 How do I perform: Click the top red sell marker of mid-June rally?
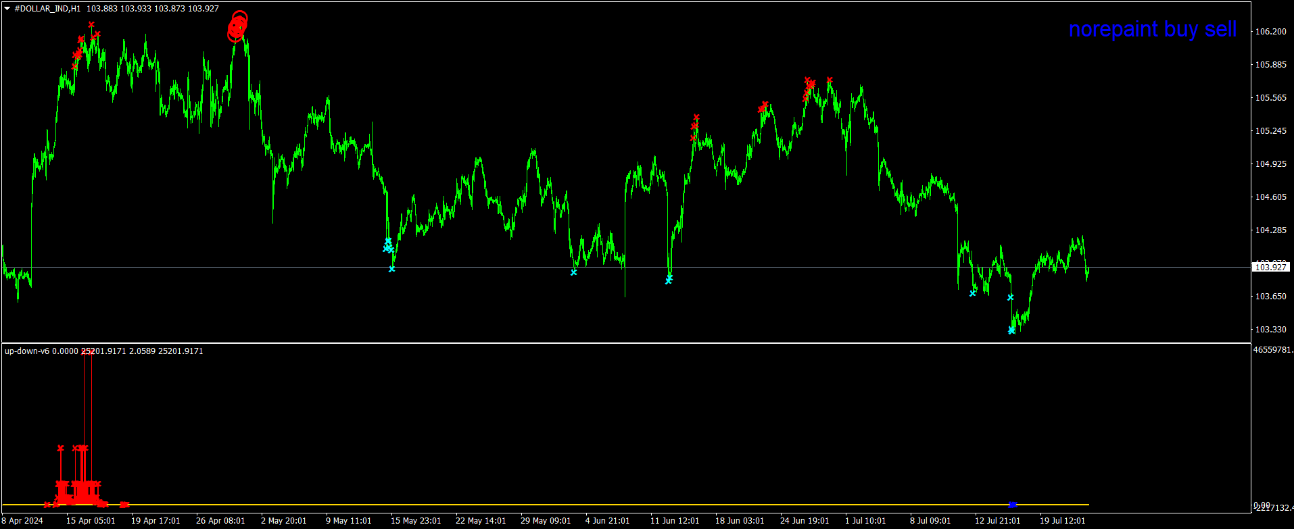coord(696,118)
